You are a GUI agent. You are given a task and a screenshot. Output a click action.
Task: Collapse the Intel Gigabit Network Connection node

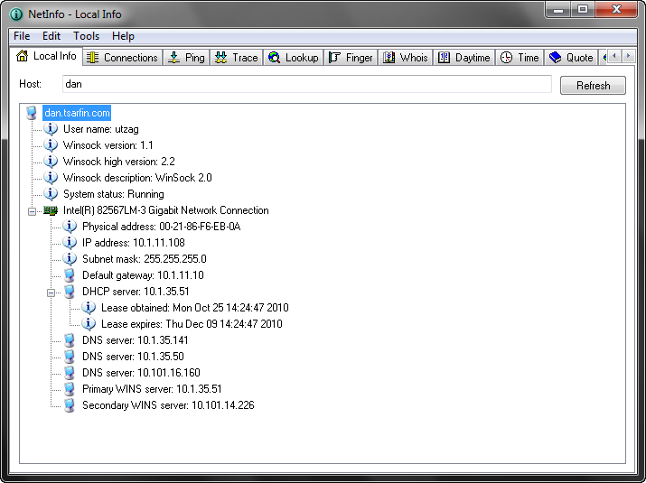(33, 210)
